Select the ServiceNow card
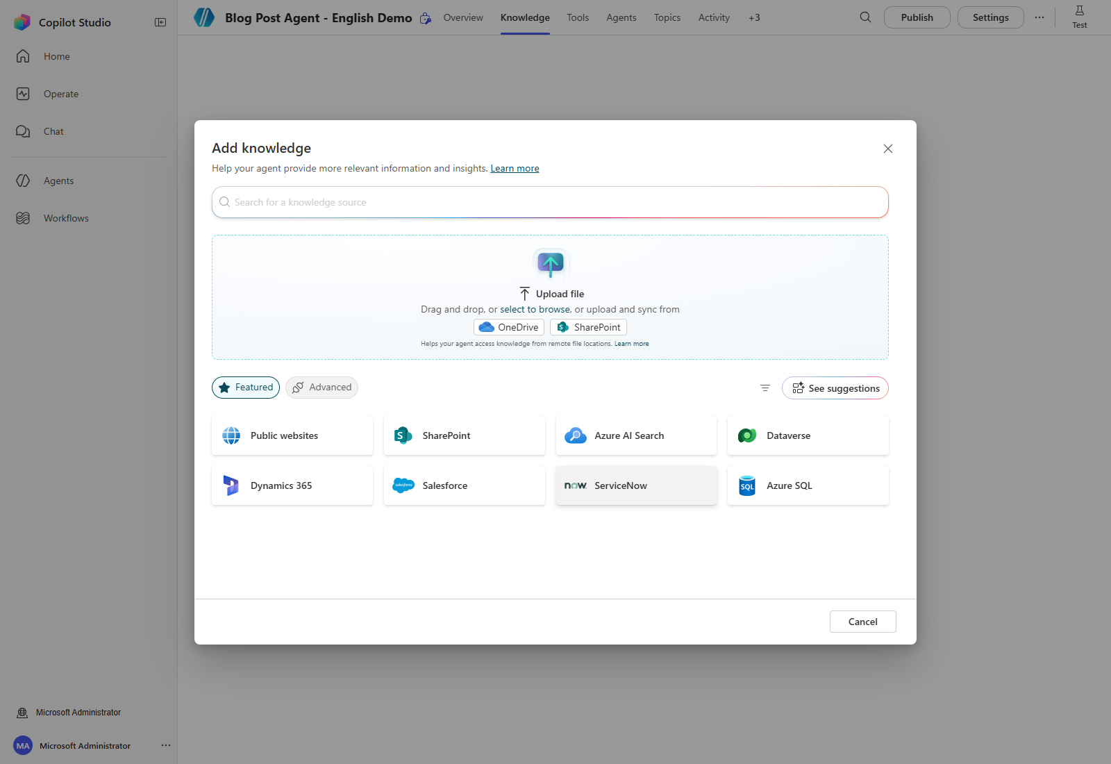The width and height of the screenshot is (1111, 764). pyautogui.click(x=636, y=485)
